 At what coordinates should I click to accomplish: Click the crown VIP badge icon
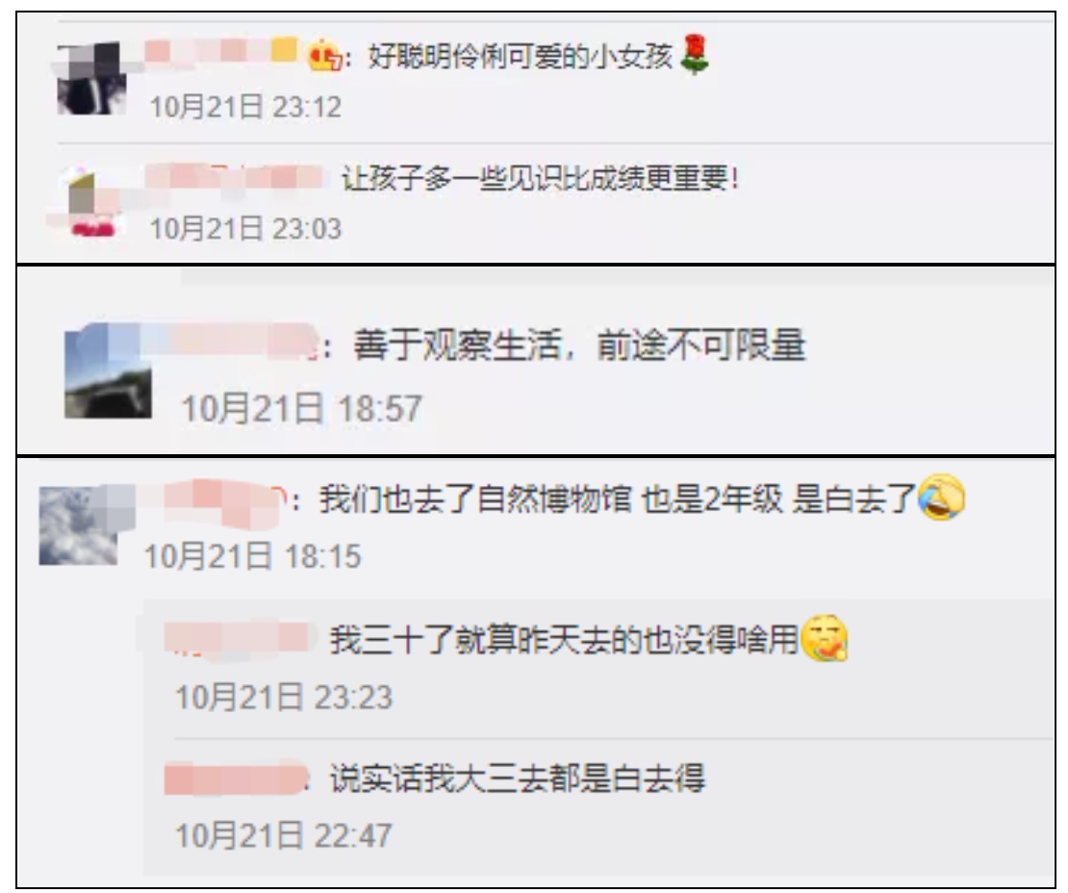pos(324,56)
